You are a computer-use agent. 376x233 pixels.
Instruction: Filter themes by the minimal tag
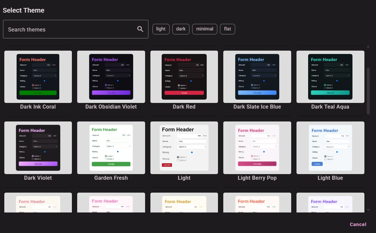click(204, 29)
